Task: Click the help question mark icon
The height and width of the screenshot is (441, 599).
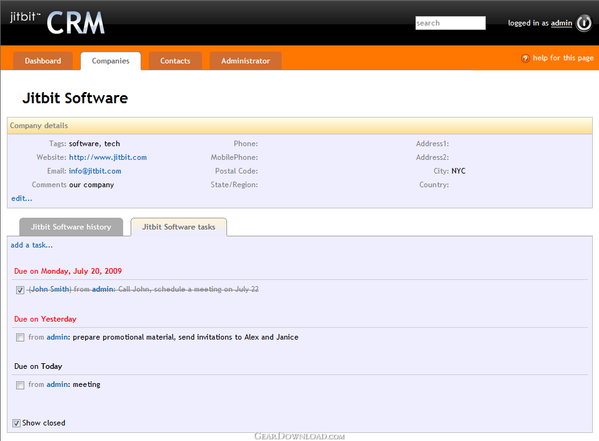Action: tap(526, 58)
